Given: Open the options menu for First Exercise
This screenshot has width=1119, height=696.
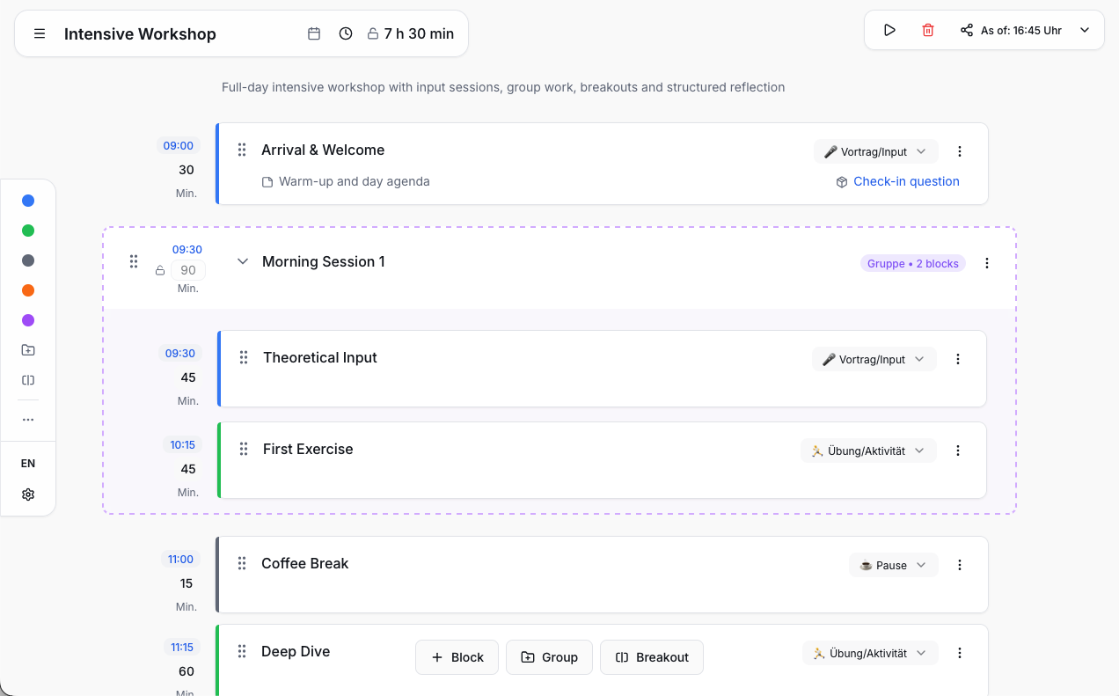Looking at the screenshot, I should click(x=958, y=451).
